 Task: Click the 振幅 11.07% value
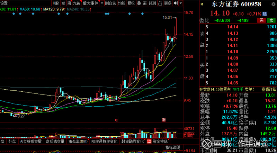pyautogui.click(x=231, y=112)
